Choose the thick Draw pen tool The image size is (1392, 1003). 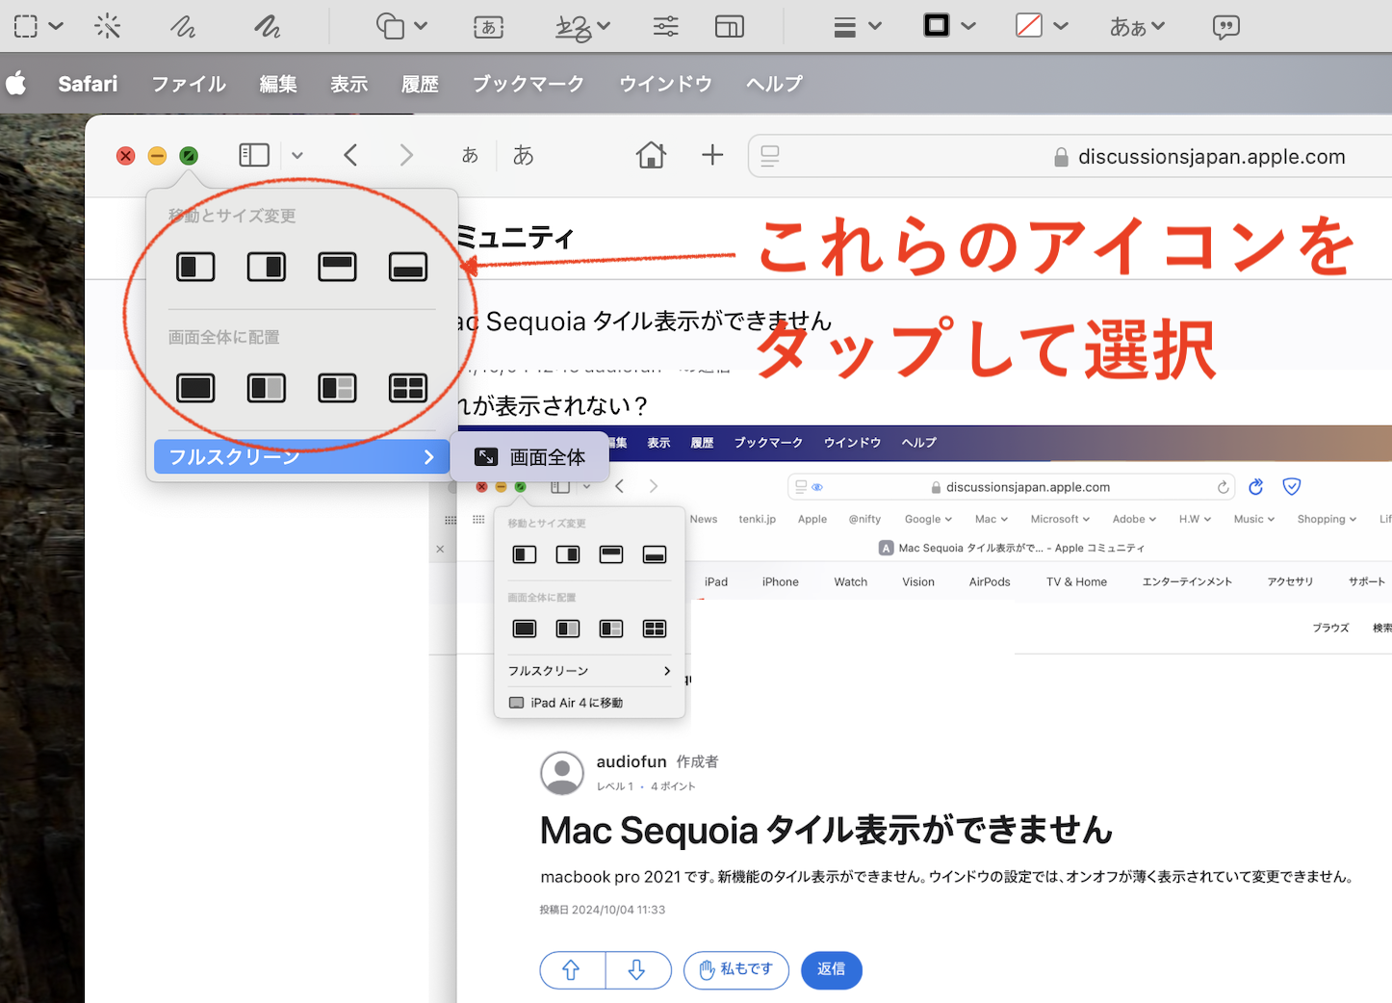click(x=267, y=26)
